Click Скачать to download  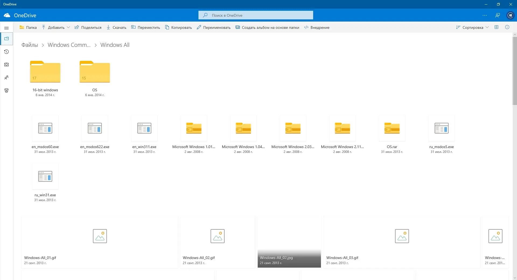116,27
